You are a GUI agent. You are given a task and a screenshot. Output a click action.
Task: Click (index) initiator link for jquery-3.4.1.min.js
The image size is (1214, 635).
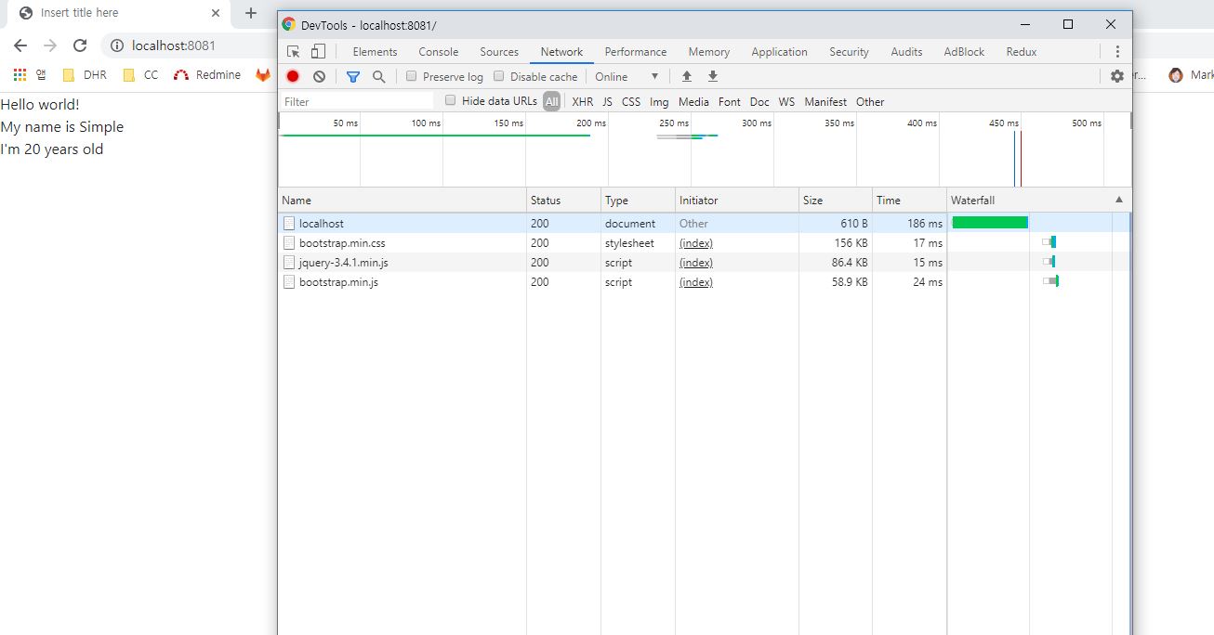click(696, 263)
